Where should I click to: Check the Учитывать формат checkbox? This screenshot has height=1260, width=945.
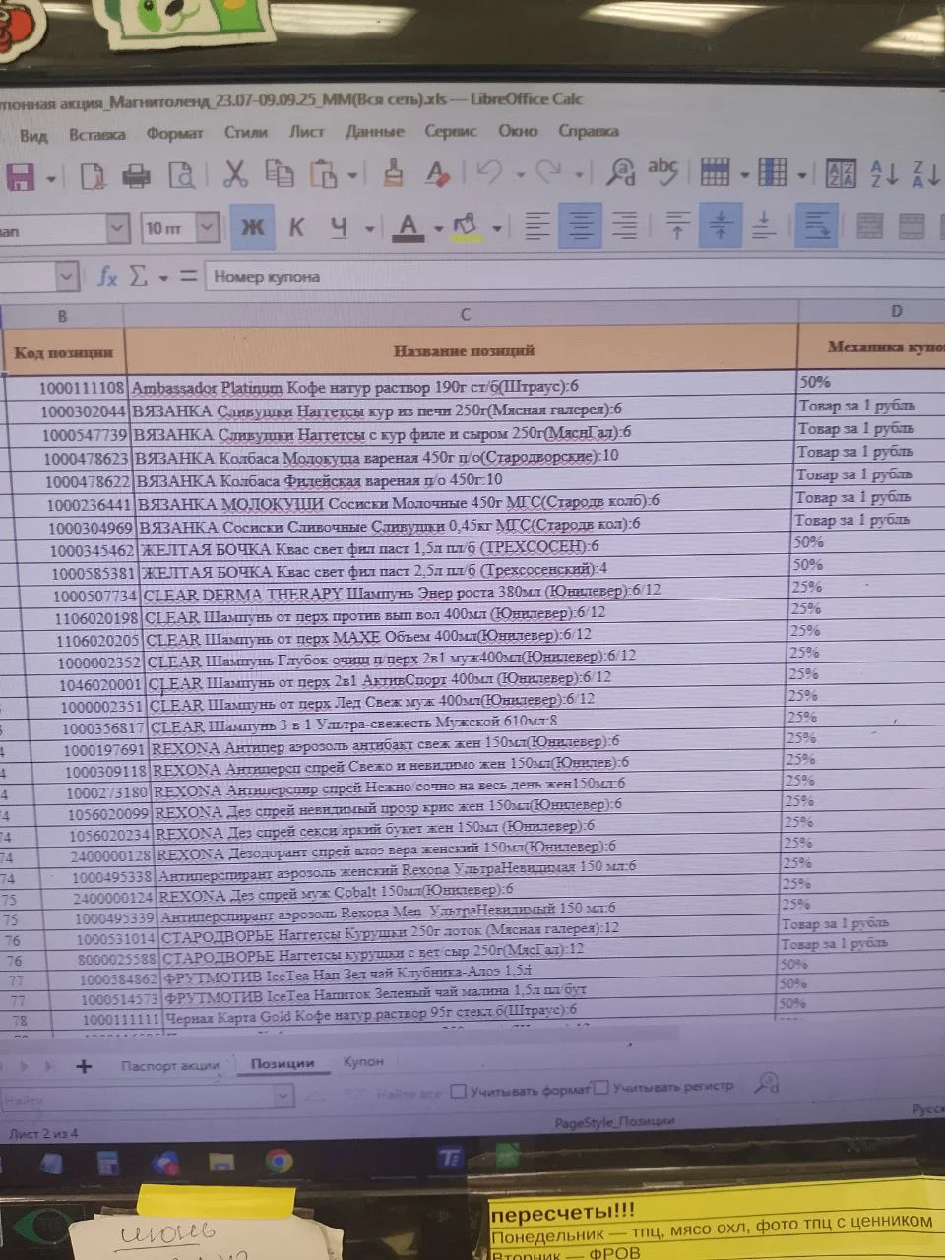458,1091
